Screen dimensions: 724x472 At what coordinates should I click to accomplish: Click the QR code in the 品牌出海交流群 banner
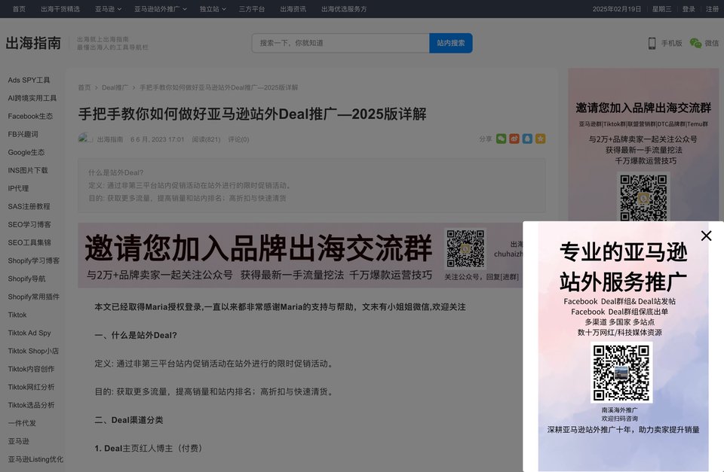pos(465,248)
